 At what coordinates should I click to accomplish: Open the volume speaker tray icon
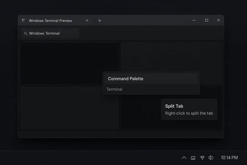pos(211,158)
